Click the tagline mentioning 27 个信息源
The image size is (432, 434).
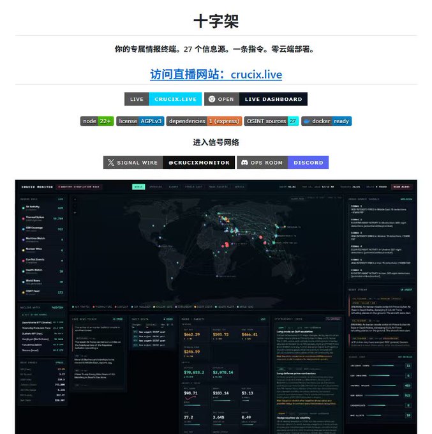click(x=216, y=49)
